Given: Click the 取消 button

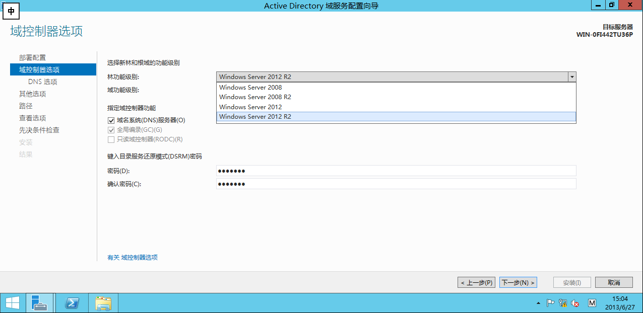Looking at the screenshot, I should click(614, 282).
